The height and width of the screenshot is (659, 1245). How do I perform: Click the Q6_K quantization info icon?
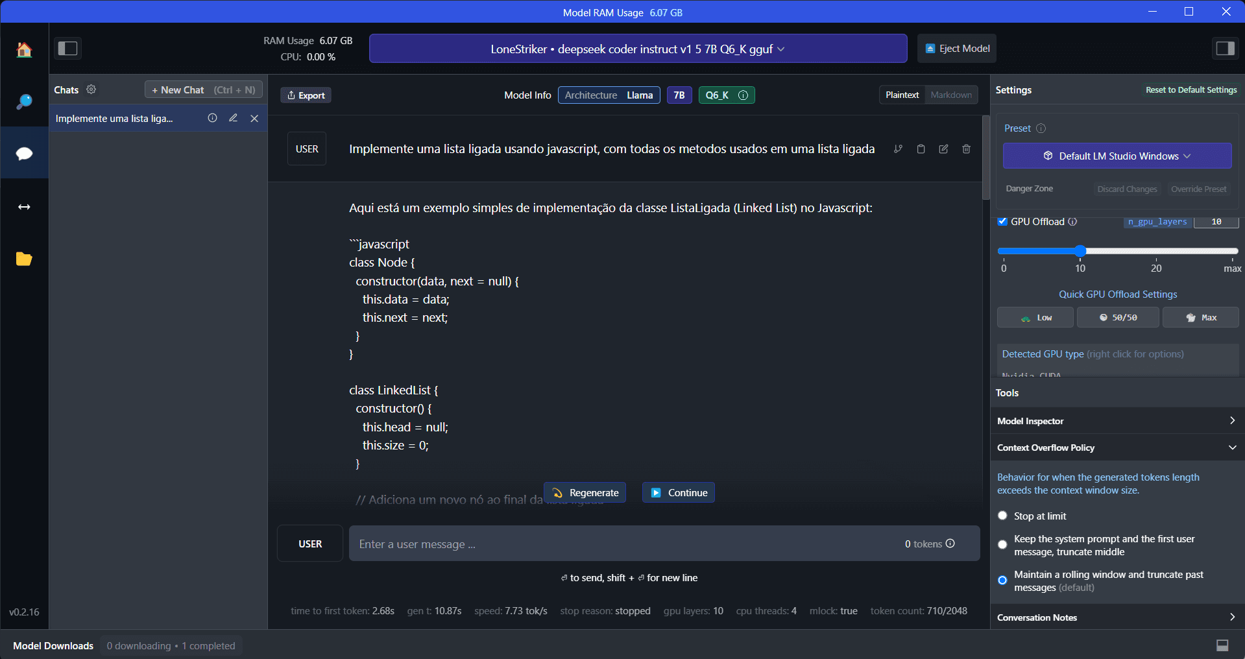click(x=743, y=95)
